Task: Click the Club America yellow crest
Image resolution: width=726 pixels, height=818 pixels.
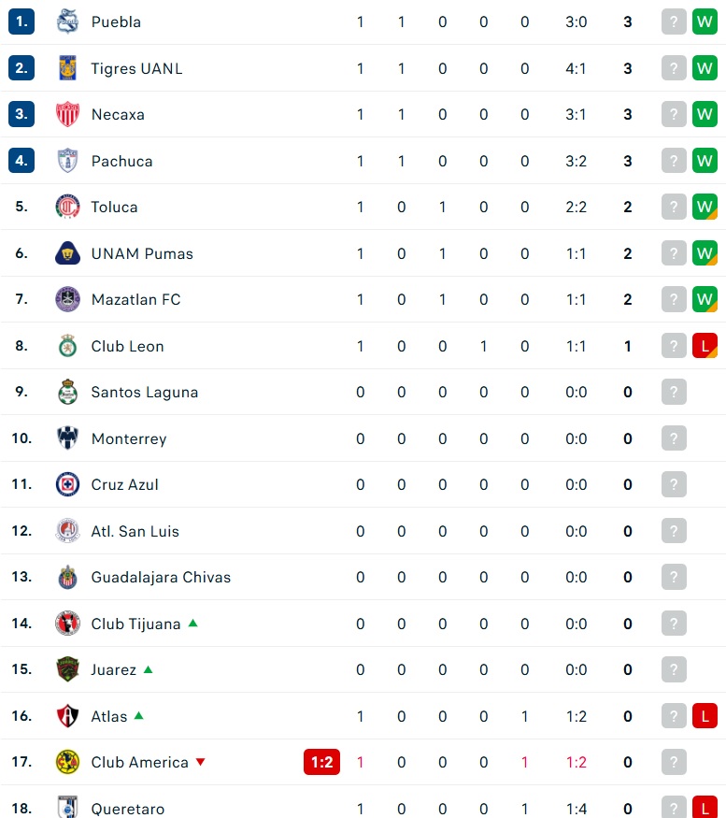Action: coord(67,762)
